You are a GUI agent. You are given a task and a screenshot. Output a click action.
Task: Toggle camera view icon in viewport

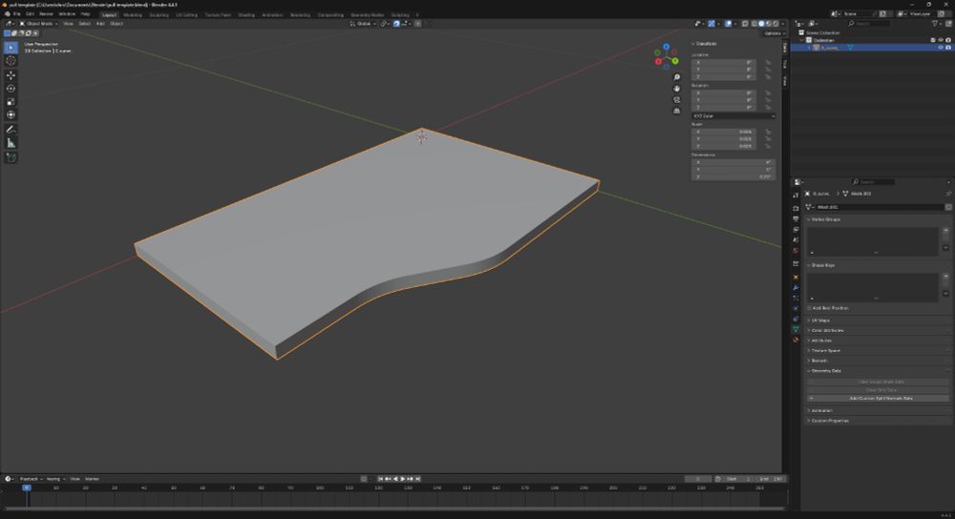[677, 100]
